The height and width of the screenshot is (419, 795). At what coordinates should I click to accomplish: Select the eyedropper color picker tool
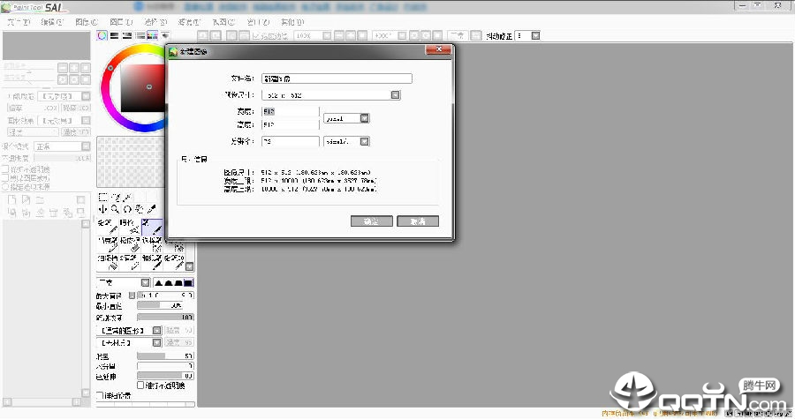[152, 209]
